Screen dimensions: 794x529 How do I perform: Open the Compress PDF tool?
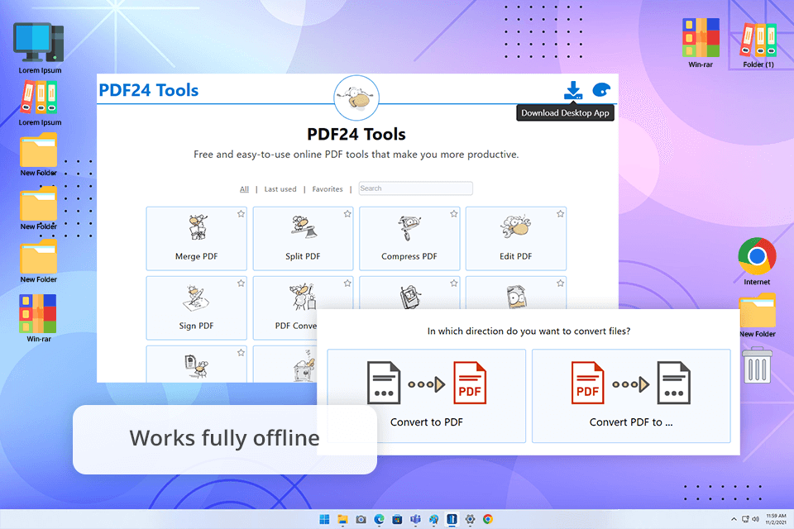409,238
